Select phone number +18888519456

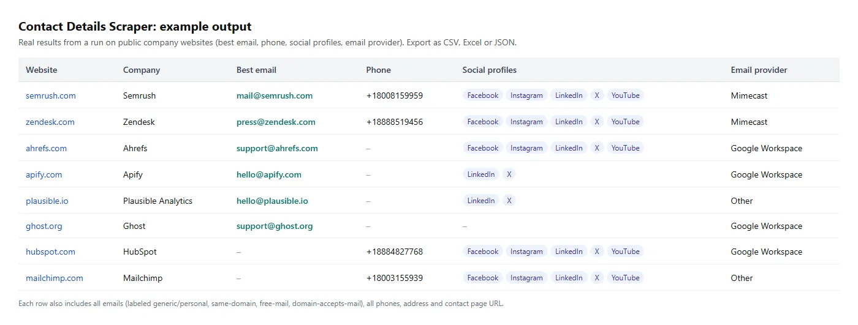coord(395,122)
